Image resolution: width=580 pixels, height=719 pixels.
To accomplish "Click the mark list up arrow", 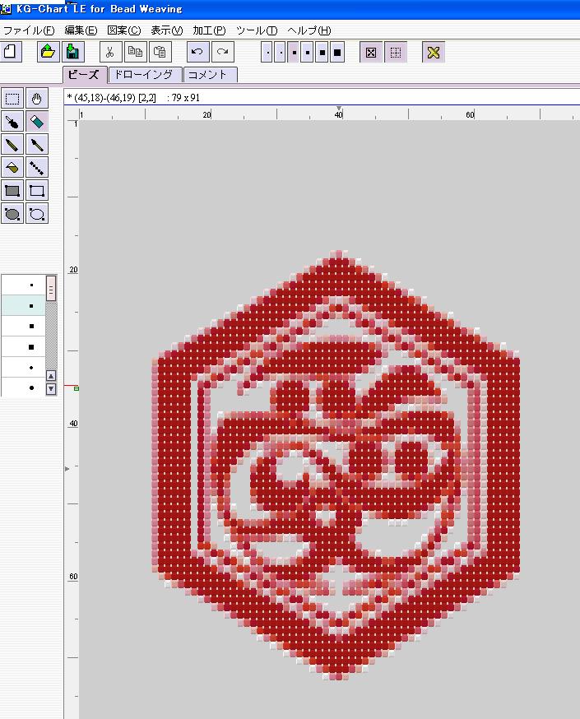I will 51,376.
